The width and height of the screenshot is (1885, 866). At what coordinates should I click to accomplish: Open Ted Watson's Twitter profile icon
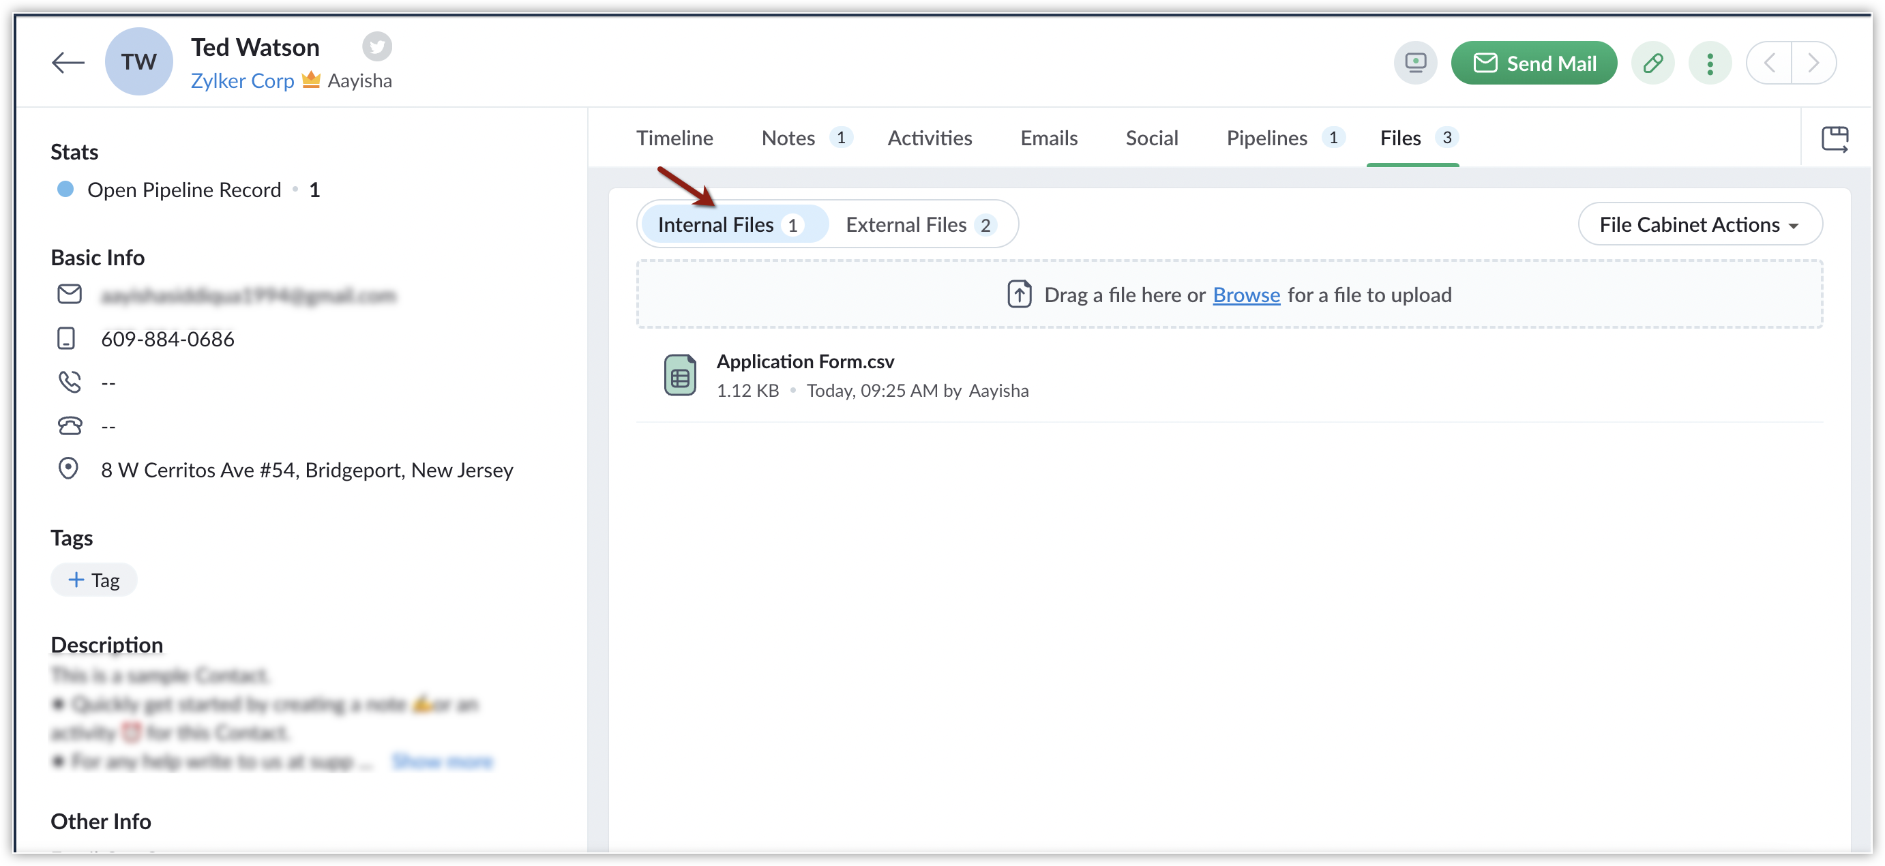click(x=377, y=47)
